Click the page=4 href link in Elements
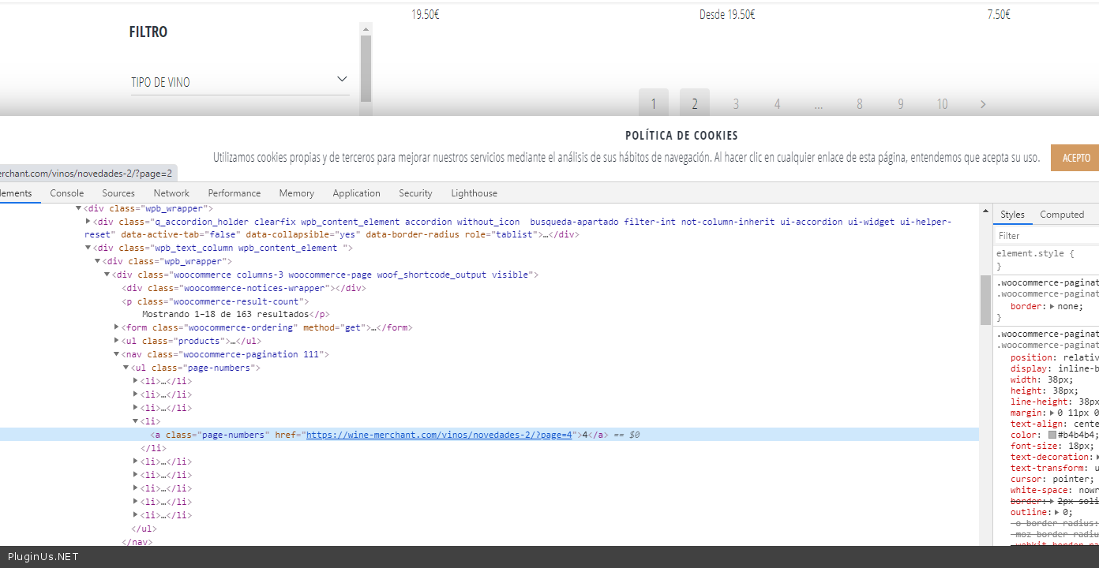This screenshot has height=568, width=1099. (x=439, y=435)
